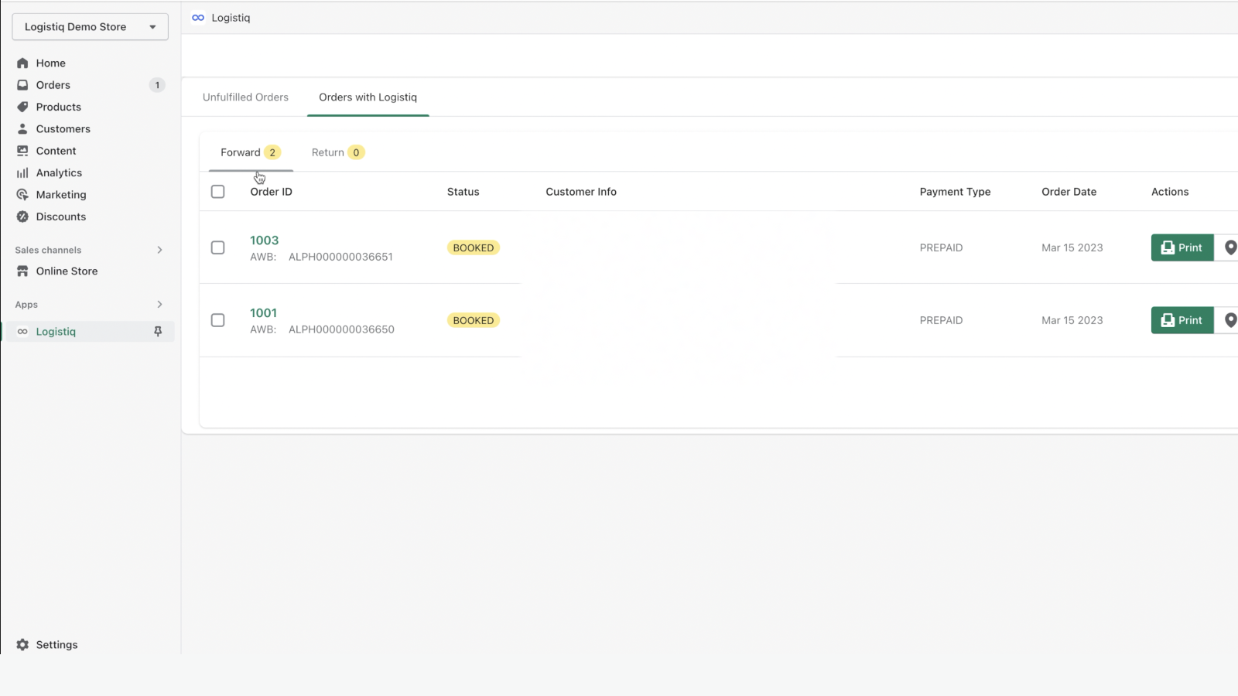The image size is (1238, 696).
Task: Expand the Sales channels section chevron
Action: [159, 250]
